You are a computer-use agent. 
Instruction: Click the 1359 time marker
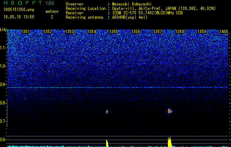[x=202, y=32]
